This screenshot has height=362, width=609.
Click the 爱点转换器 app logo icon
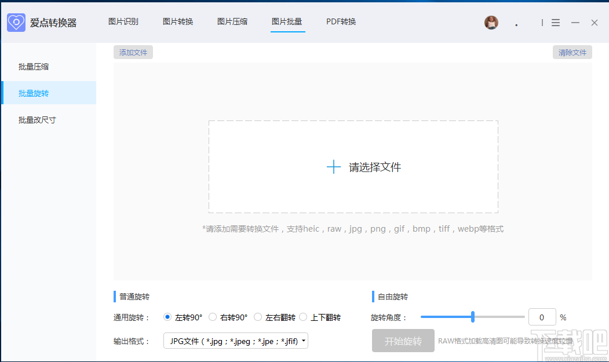(16, 22)
